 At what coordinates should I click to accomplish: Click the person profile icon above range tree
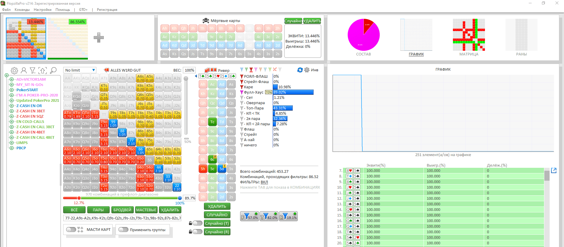click(x=24, y=70)
